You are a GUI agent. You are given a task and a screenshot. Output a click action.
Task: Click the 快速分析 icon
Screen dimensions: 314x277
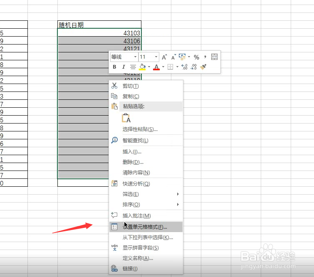coord(114,183)
